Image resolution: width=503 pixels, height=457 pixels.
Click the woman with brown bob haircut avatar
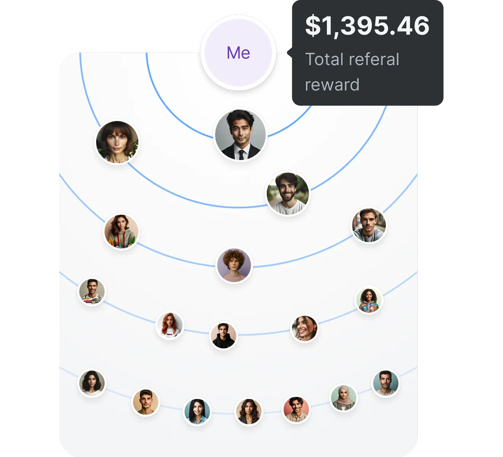click(x=117, y=142)
